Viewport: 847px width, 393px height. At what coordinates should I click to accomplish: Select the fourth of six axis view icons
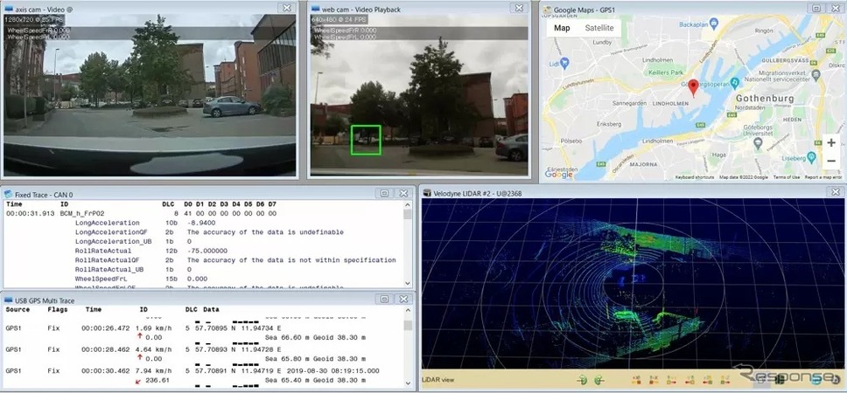point(689,380)
